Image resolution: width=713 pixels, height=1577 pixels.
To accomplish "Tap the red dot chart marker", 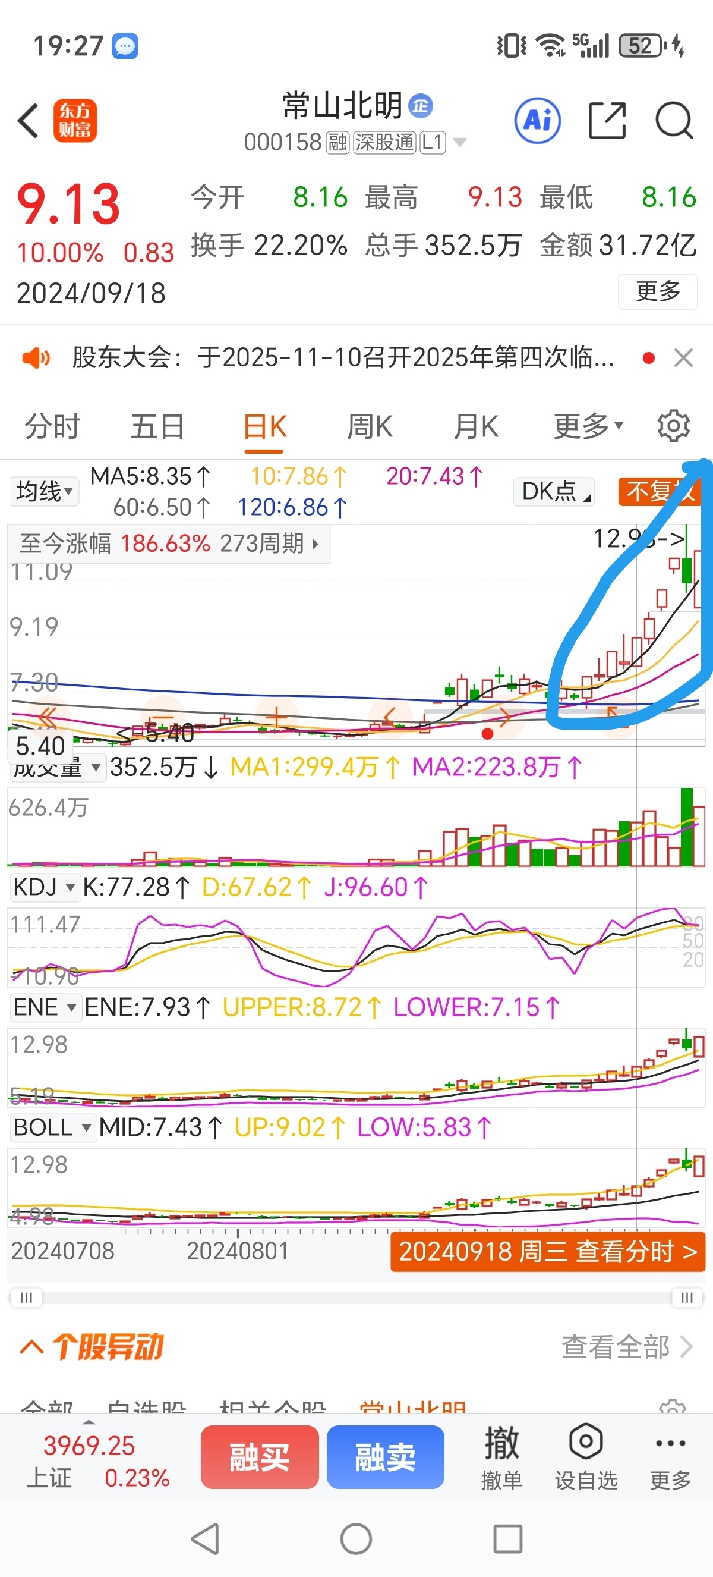I will pyautogui.click(x=487, y=733).
